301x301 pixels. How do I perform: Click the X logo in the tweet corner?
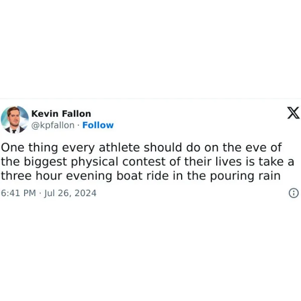pos(293,113)
